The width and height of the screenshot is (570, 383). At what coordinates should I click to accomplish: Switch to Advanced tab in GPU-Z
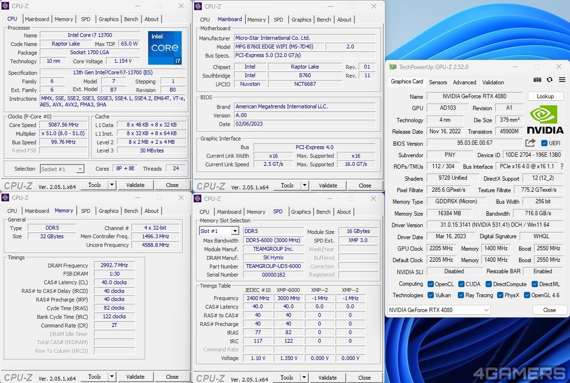tap(464, 82)
